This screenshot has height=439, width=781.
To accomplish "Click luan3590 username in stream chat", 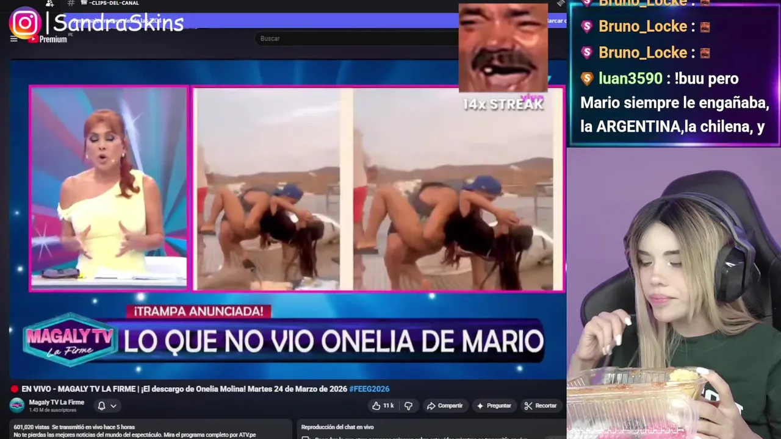I will coord(630,79).
